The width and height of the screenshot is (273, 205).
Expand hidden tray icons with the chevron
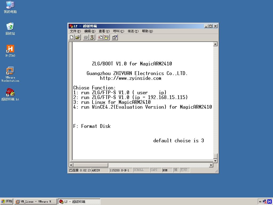coord(260,202)
